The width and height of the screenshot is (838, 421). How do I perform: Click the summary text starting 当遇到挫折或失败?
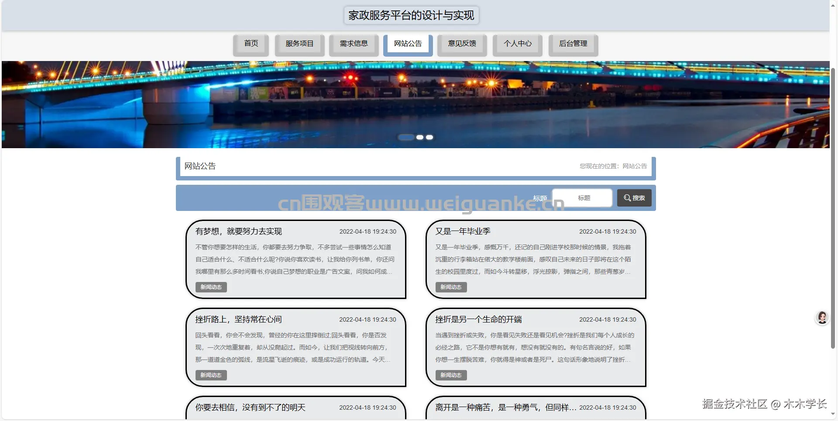point(535,347)
